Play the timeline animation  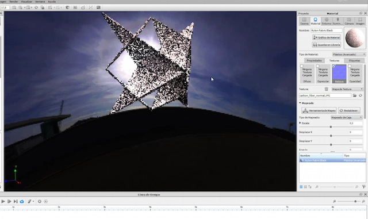pyautogui.click(x=3, y=201)
